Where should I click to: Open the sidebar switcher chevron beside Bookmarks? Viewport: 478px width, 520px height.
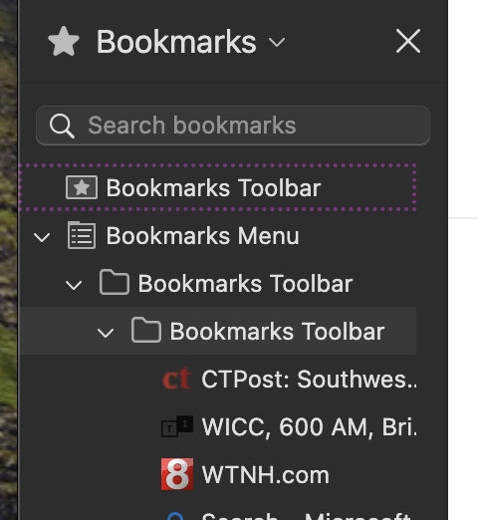point(277,43)
